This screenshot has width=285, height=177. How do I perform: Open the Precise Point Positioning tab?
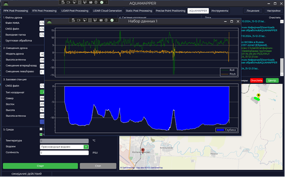pyautogui.click(x=170, y=10)
